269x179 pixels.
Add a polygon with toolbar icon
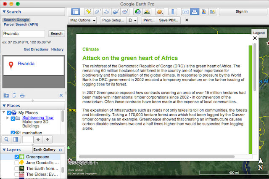click(98, 12)
